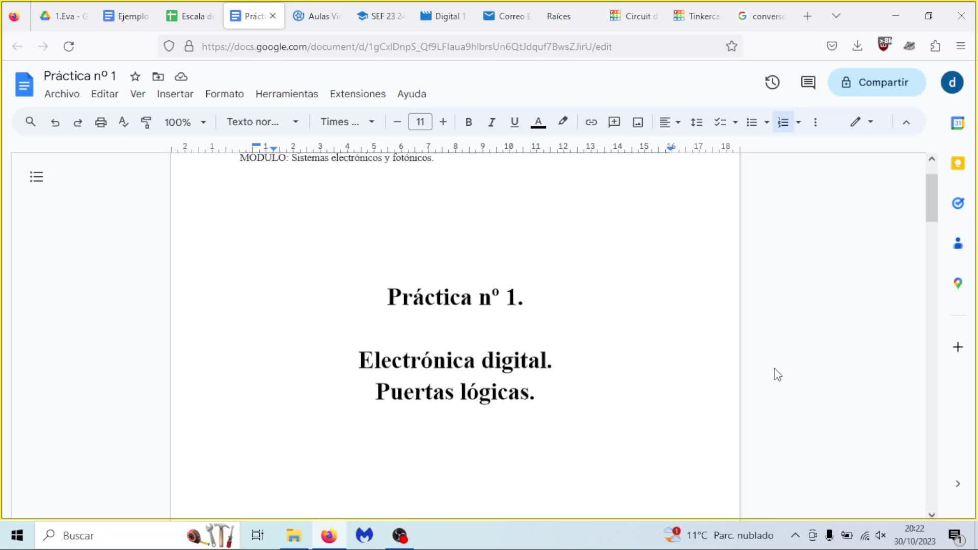Image resolution: width=978 pixels, height=550 pixels.
Task: Click the insert link icon
Action: [x=591, y=122]
